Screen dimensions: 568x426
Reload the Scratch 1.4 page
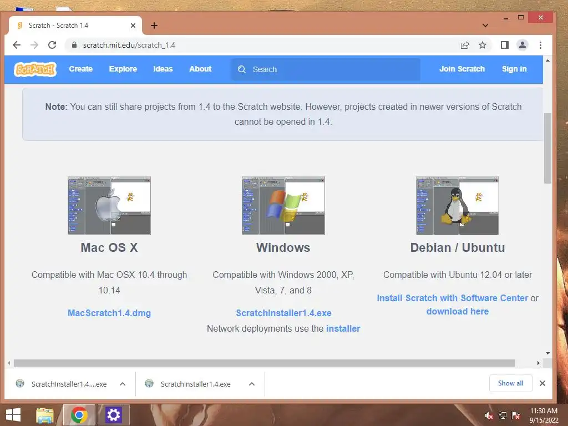pyautogui.click(x=52, y=45)
